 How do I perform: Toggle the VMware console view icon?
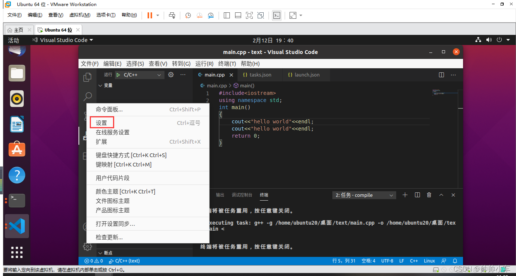[x=277, y=15]
